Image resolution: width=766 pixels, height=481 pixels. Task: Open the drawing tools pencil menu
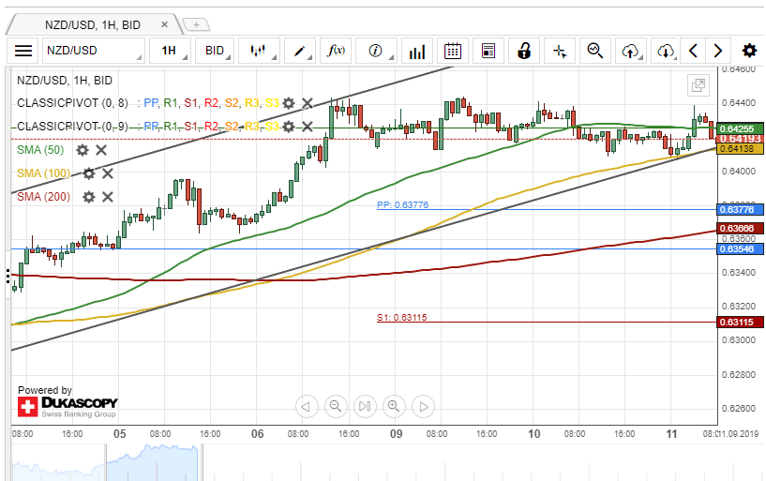click(x=301, y=51)
